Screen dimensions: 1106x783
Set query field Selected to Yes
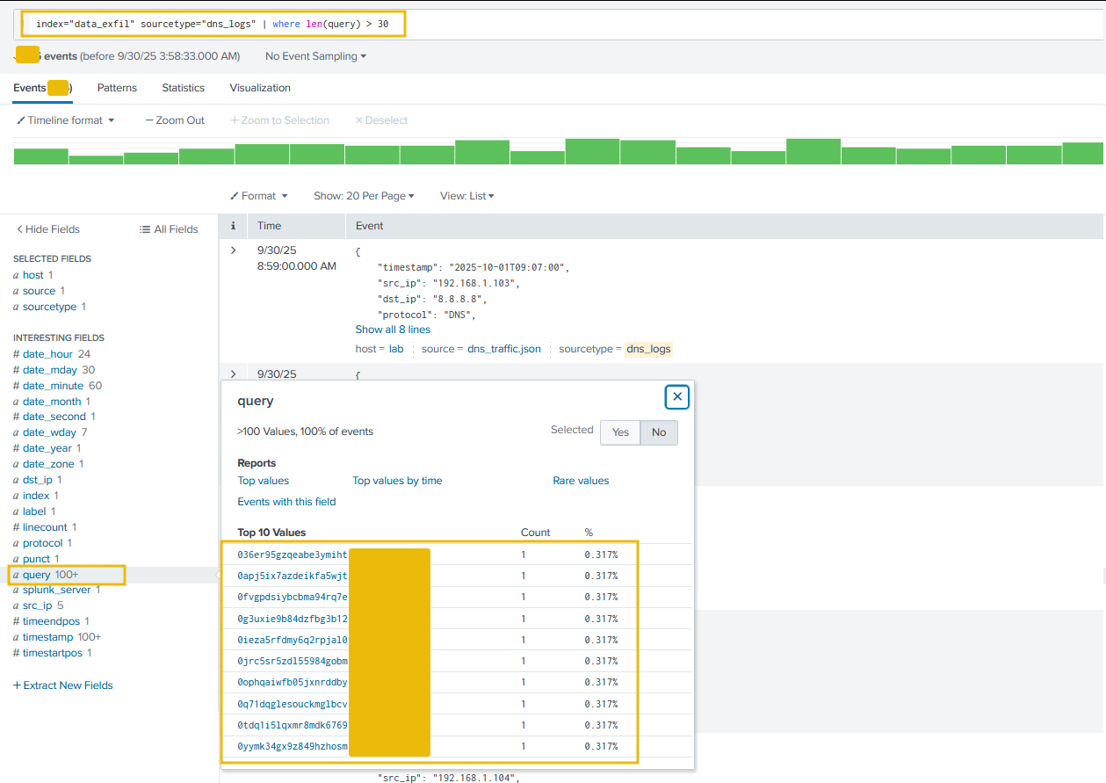pos(620,432)
